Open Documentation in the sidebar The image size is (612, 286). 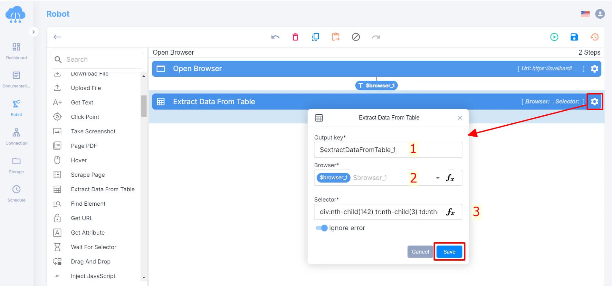(x=16, y=80)
